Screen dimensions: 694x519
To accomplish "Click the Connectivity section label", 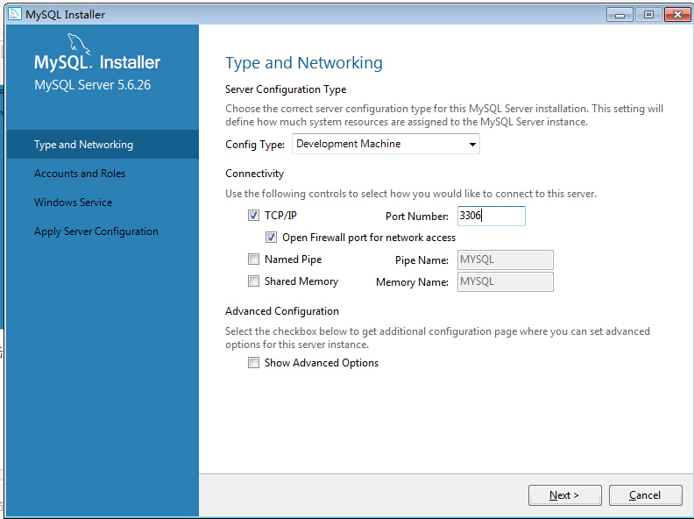I will tap(254, 174).
